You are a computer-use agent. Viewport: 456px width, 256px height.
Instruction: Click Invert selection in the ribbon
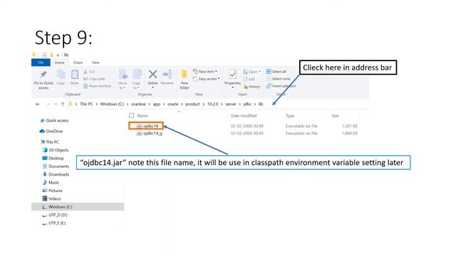point(281,86)
